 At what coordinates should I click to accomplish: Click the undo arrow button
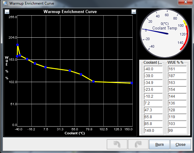tap(117, 144)
